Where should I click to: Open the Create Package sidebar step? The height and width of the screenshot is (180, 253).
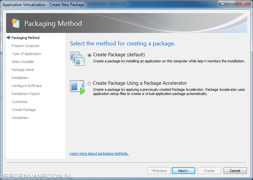click(x=24, y=110)
